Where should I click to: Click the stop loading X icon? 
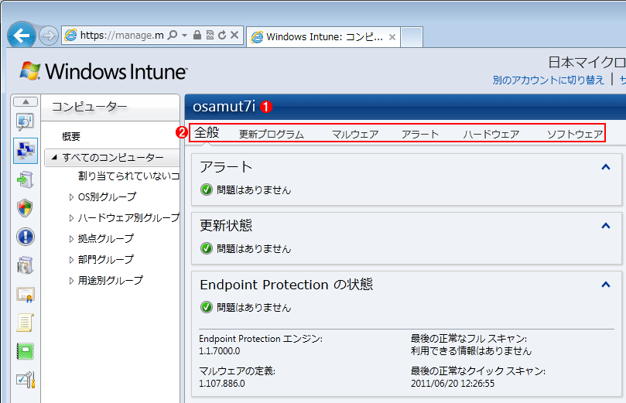coord(234,35)
